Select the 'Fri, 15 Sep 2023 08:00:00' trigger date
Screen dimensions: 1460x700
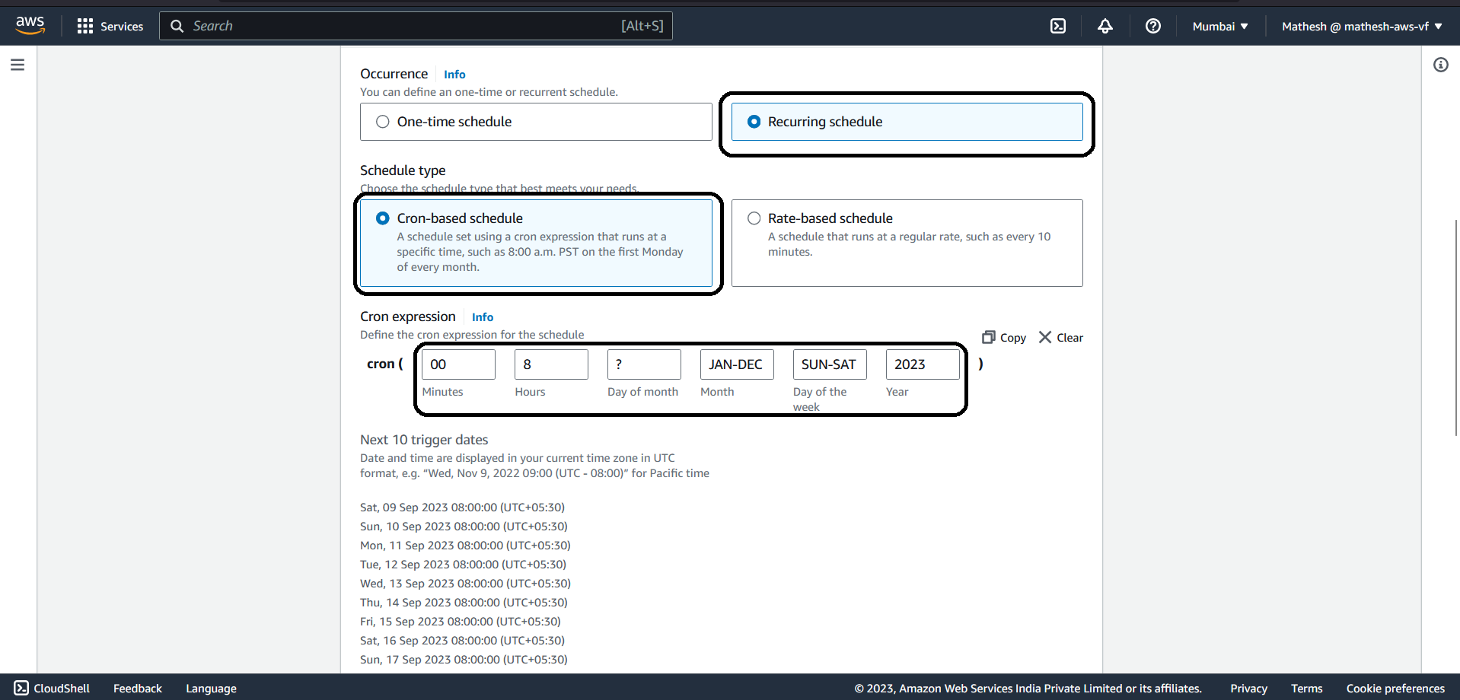click(x=461, y=621)
